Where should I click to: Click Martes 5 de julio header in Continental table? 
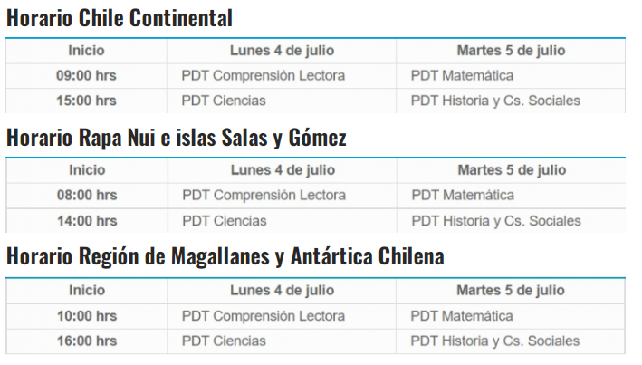(x=511, y=51)
